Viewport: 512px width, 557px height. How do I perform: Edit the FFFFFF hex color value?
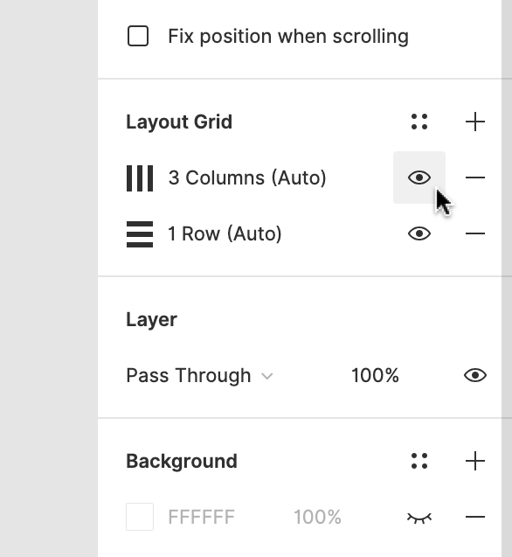tap(201, 517)
